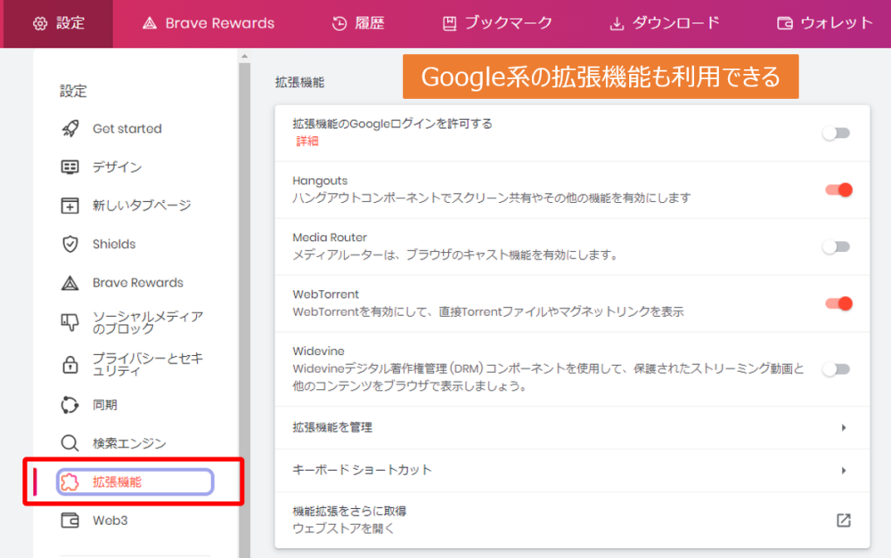Open the 履歴 history tab
This screenshot has width=891, height=558.
pyautogui.click(x=358, y=23)
